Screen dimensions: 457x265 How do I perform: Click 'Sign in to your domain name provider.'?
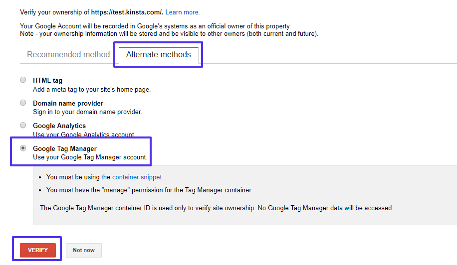[x=87, y=112]
